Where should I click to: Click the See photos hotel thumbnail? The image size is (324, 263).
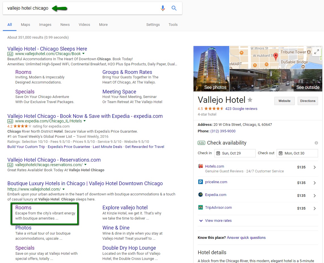point(211,69)
